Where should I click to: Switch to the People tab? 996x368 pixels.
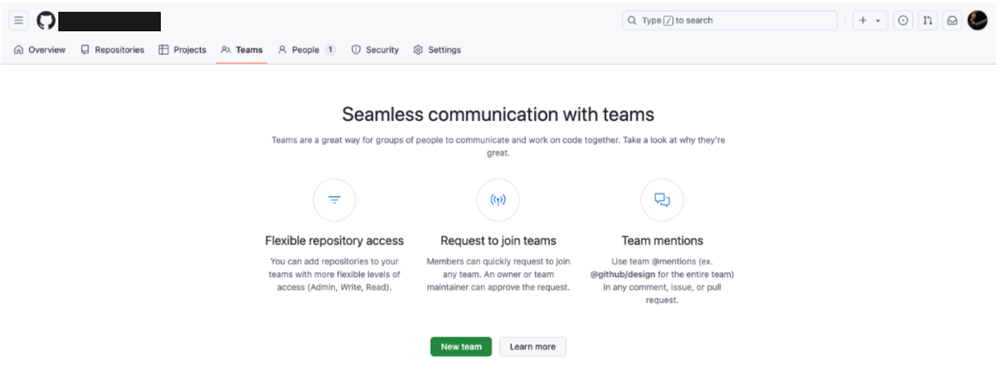[x=307, y=50]
